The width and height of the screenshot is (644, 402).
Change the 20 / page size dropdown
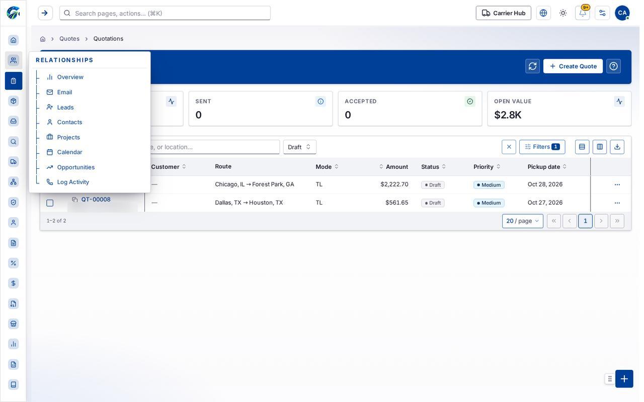tap(523, 221)
